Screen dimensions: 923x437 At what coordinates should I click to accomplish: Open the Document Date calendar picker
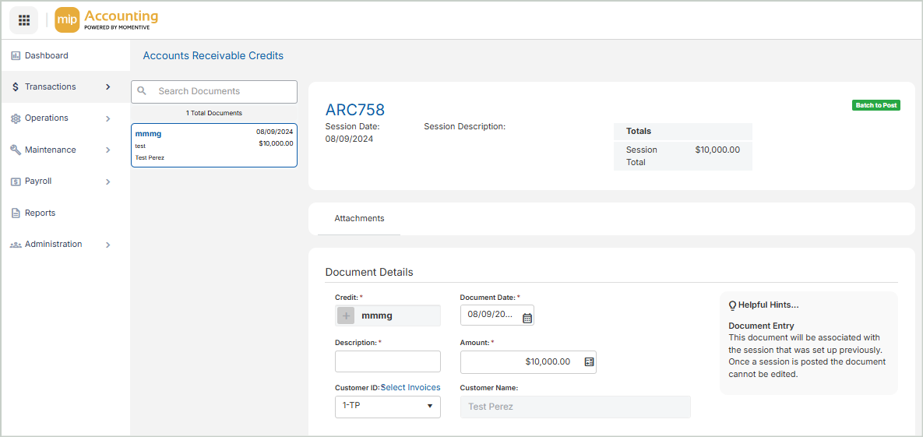(x=527, y=318)
